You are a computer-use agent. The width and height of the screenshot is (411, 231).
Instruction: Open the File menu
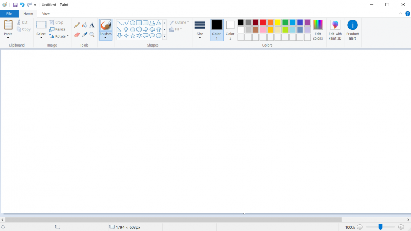(9, 13)
